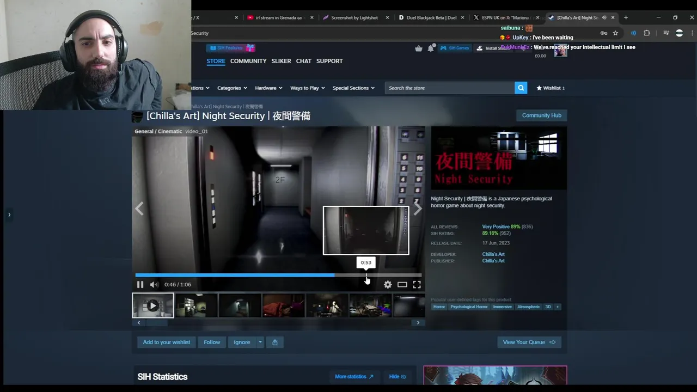Pause the Night Security trailer video
Viewport: 697px width, 392px height.
(140, 284)
